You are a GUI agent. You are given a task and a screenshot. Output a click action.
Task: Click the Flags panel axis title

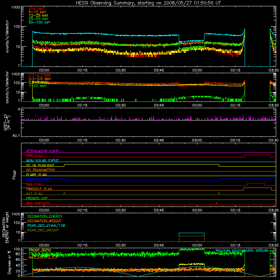click(x=14, y=175)
